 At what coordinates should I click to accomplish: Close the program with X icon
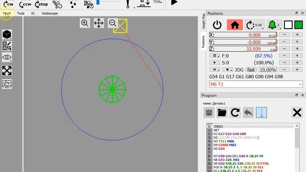297,113
